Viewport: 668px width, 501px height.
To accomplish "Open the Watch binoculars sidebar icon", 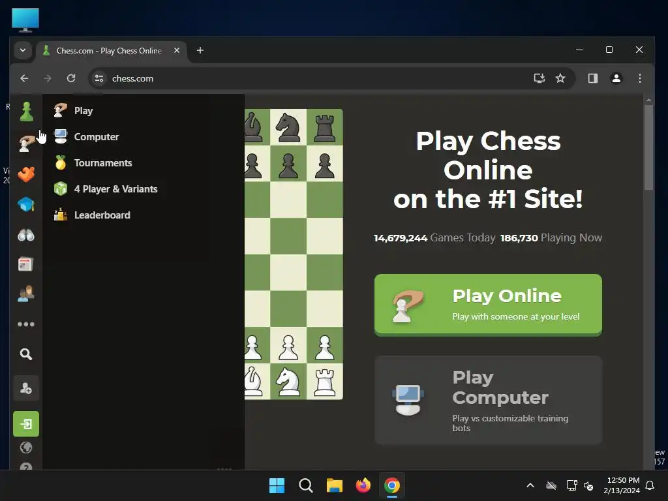I will (26, 235).
